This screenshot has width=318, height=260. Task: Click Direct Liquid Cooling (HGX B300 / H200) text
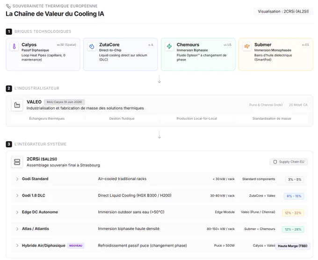coord(135,195)
